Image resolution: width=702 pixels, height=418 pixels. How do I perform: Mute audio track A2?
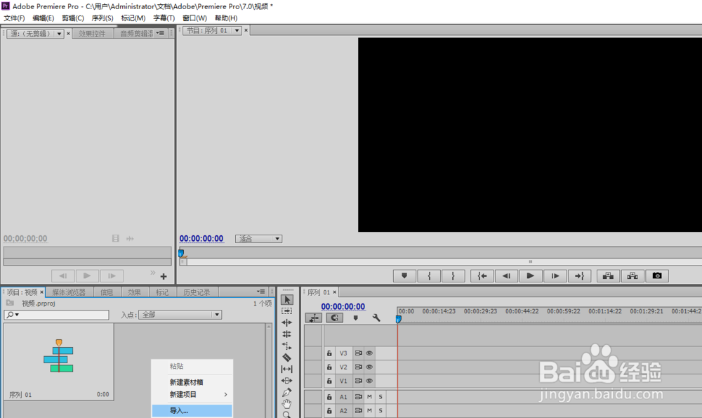tap(369, 410)
